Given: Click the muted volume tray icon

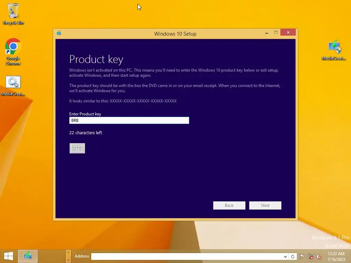Looking at the screenshot, I should 318,256.
